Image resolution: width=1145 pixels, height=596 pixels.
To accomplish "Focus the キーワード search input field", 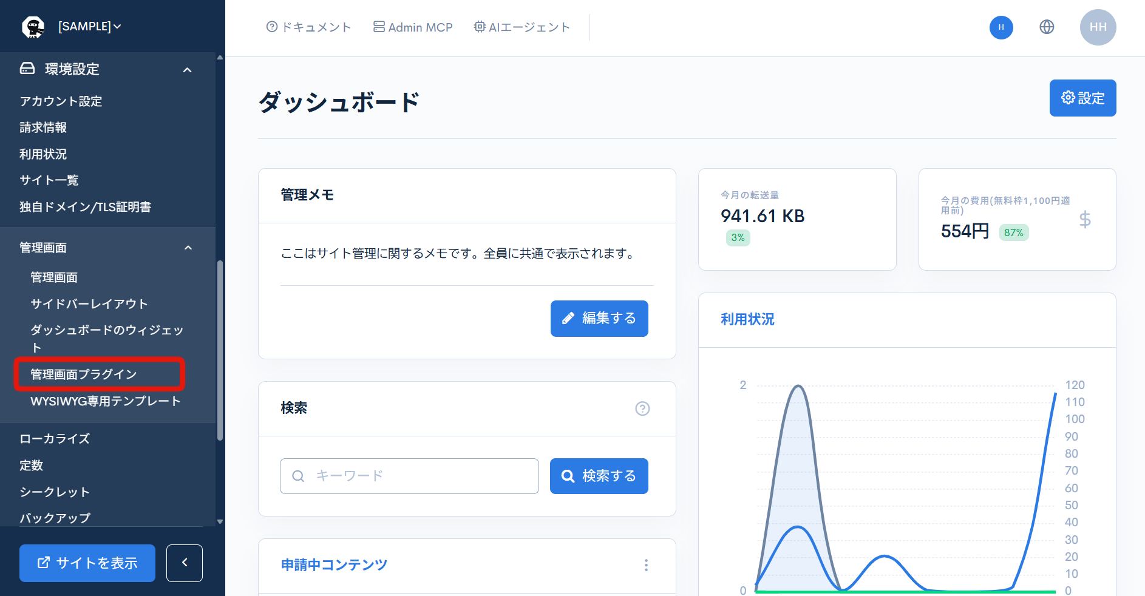I will coord(409,476).
